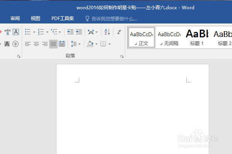
Task: Decrease the paragraph indent
Action: coord(70,32)
